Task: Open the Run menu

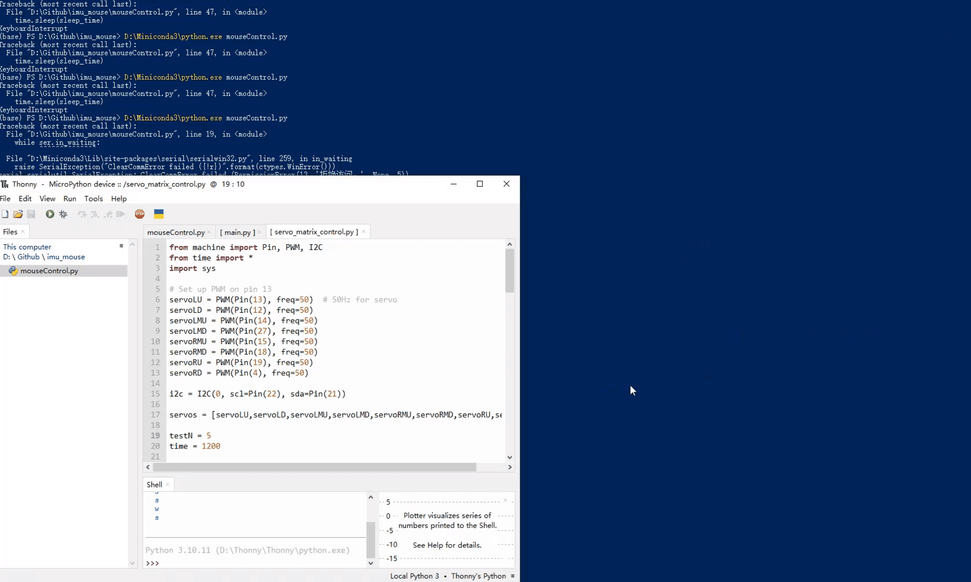Action: [70, 199]
